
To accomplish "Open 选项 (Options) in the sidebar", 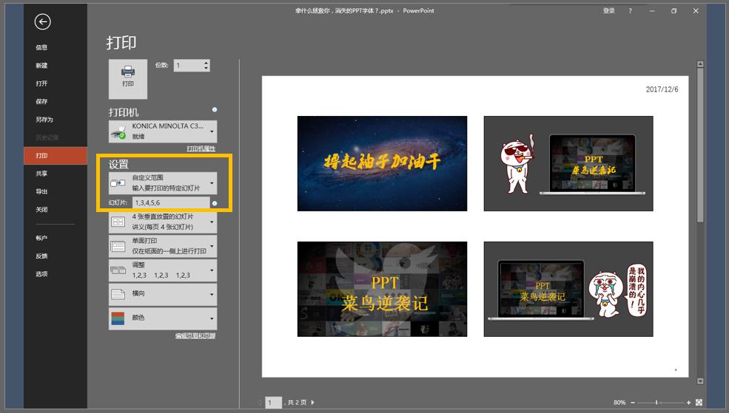I will coord(41,274).
